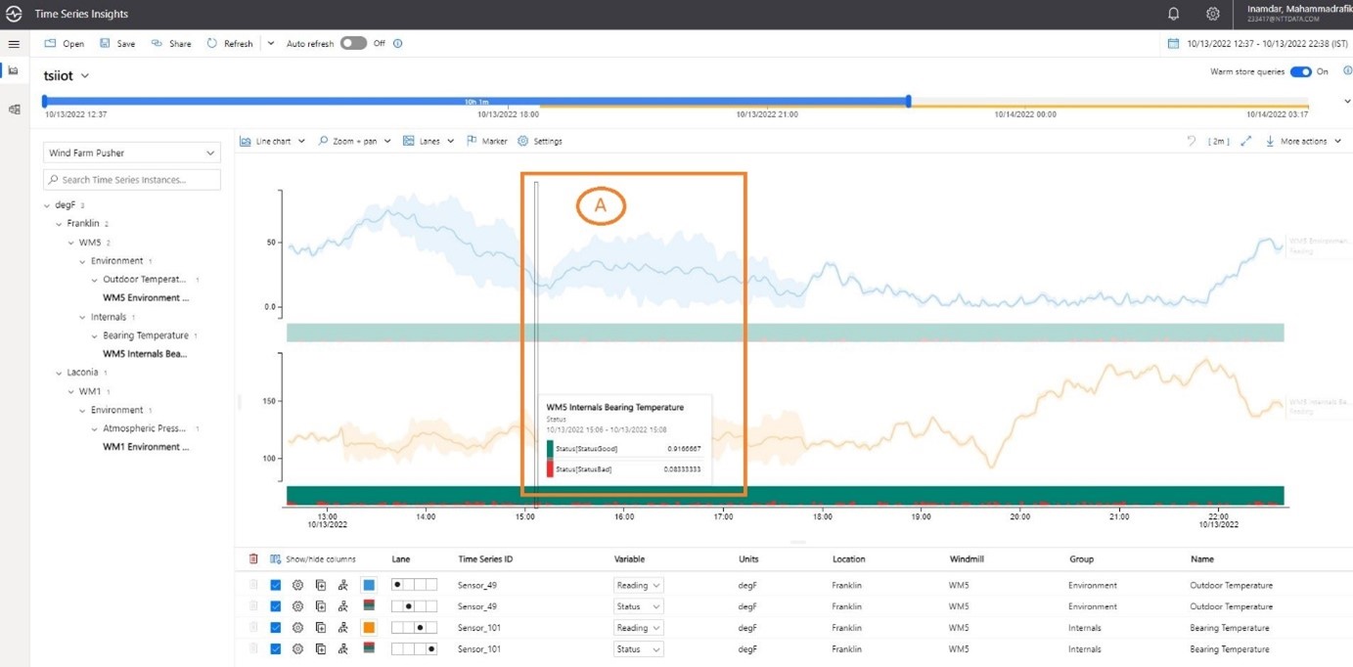Click the Search Time Series Instances field
This screenshot has height=667, width=1353.
click(x=132, y=180)
